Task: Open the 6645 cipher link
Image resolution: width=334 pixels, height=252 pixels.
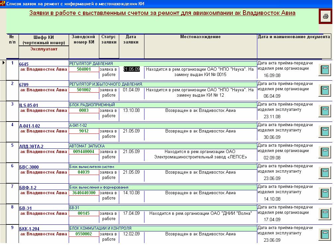Action: pos(24,64)
